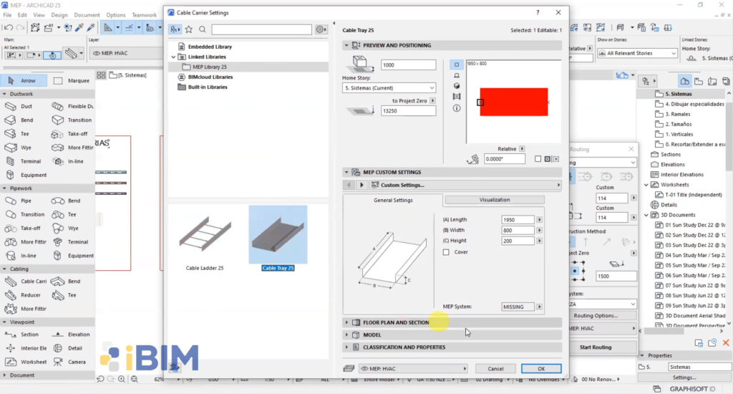Screen dimensions: 733x394
Task: Click the favorites star icon
Action: pyautogui.click(x=189, y=29)
